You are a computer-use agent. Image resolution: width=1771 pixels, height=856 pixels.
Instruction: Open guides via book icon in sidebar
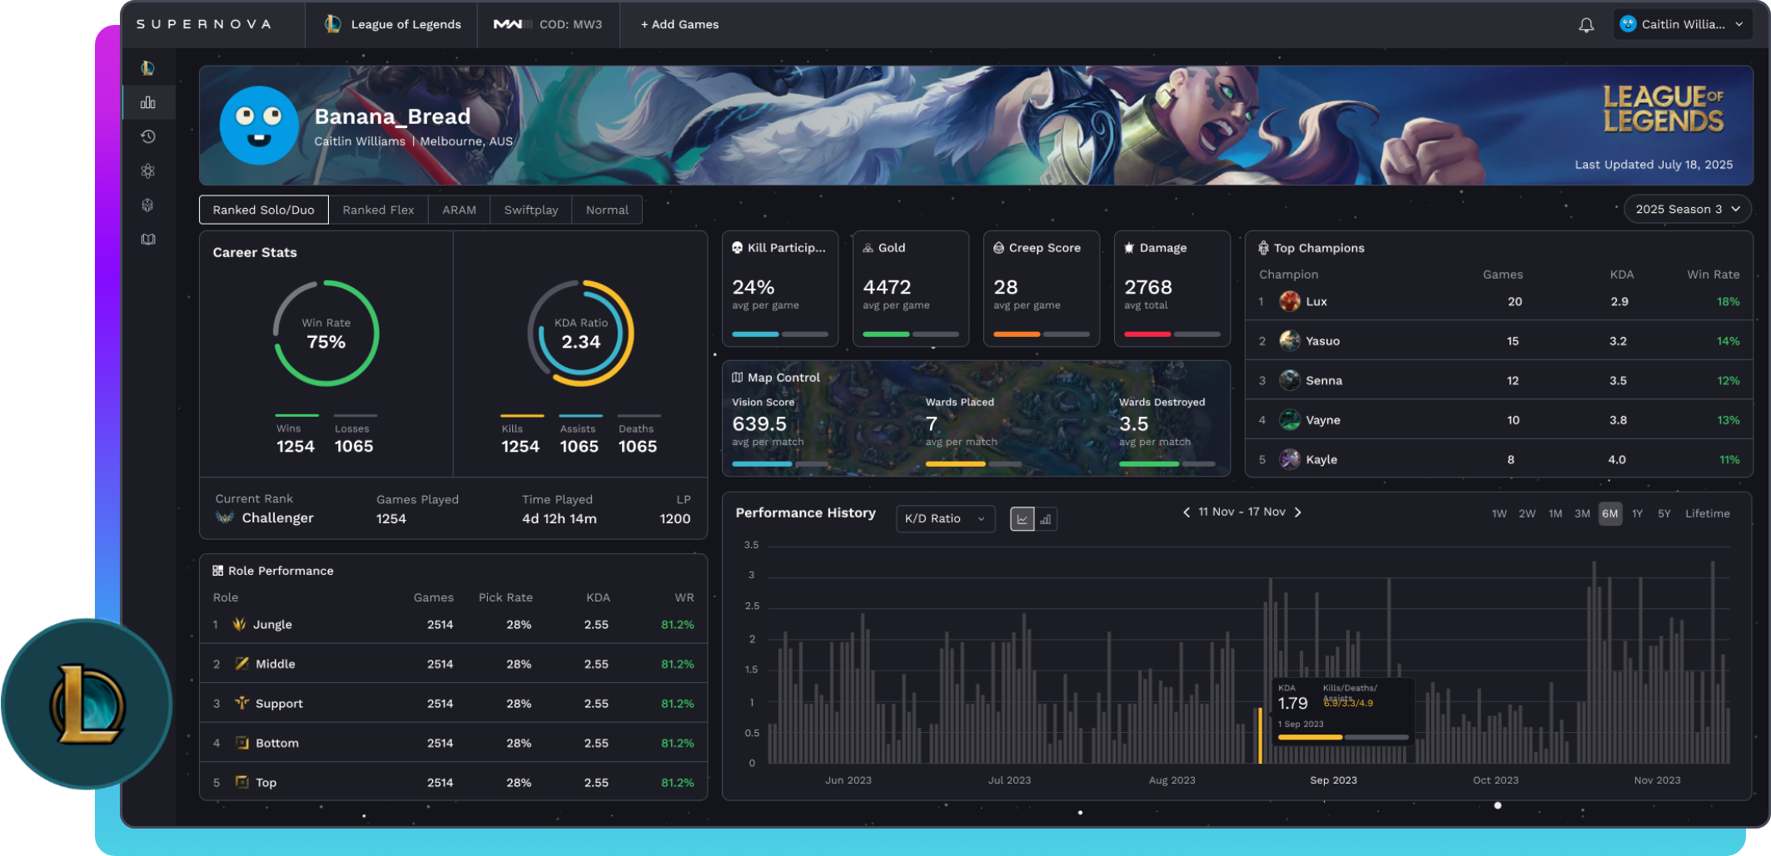pyautogui.click(x=148, y=239)
